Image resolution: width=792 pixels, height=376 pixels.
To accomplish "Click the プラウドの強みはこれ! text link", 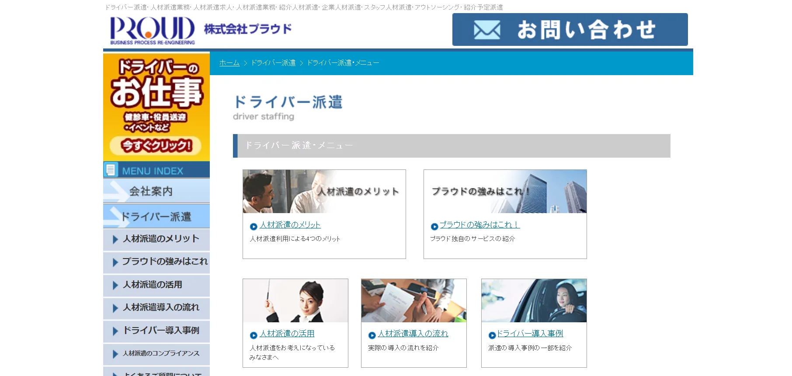I will [x=479, y=225].
